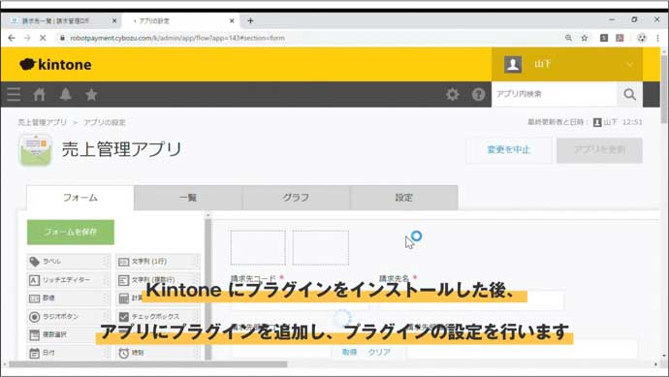Open the 設定 tab

[x=404, y=198]
